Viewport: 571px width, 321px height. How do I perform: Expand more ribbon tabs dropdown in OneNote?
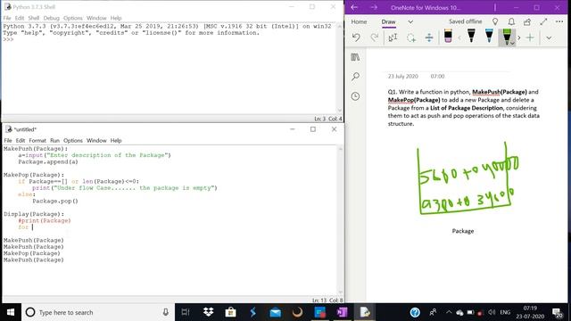click(410, 21)
